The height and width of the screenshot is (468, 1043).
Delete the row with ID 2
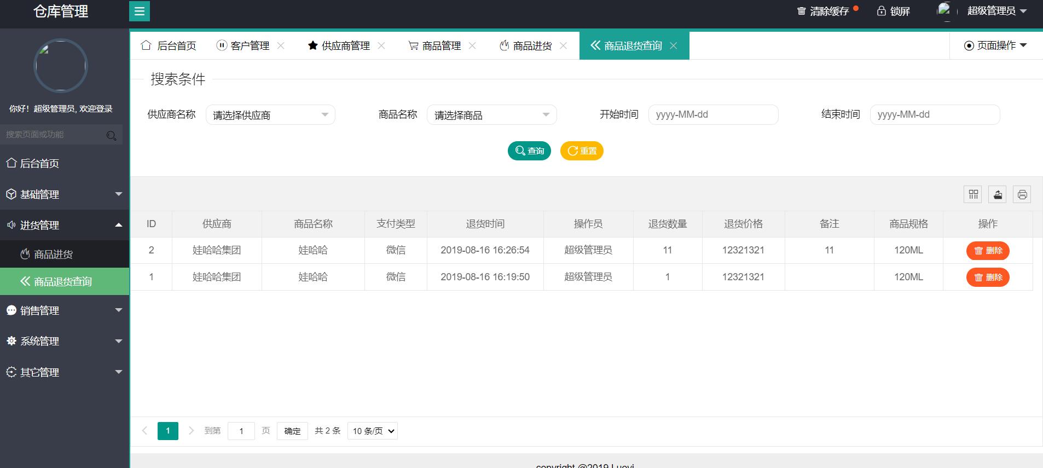[x=988, y=251]
